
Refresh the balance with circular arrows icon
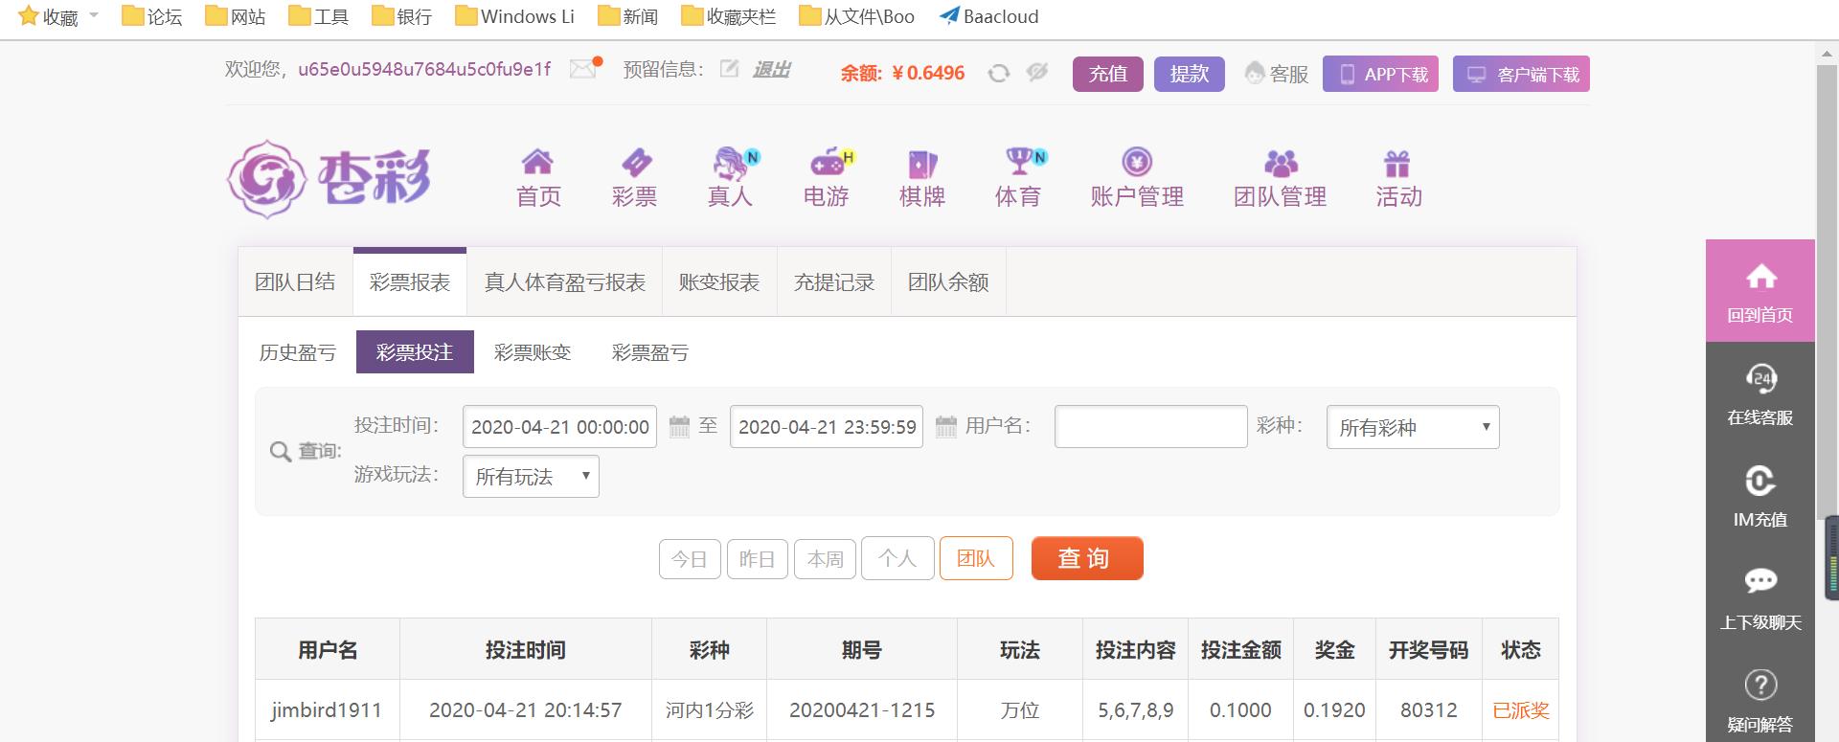[999, 74]
